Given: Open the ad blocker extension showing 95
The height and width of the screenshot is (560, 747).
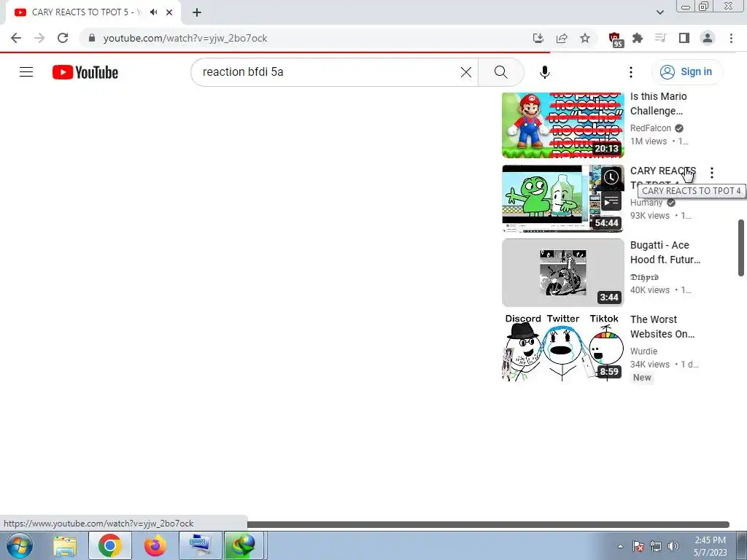Looking at the screenshot, I should tap(616, 39).
